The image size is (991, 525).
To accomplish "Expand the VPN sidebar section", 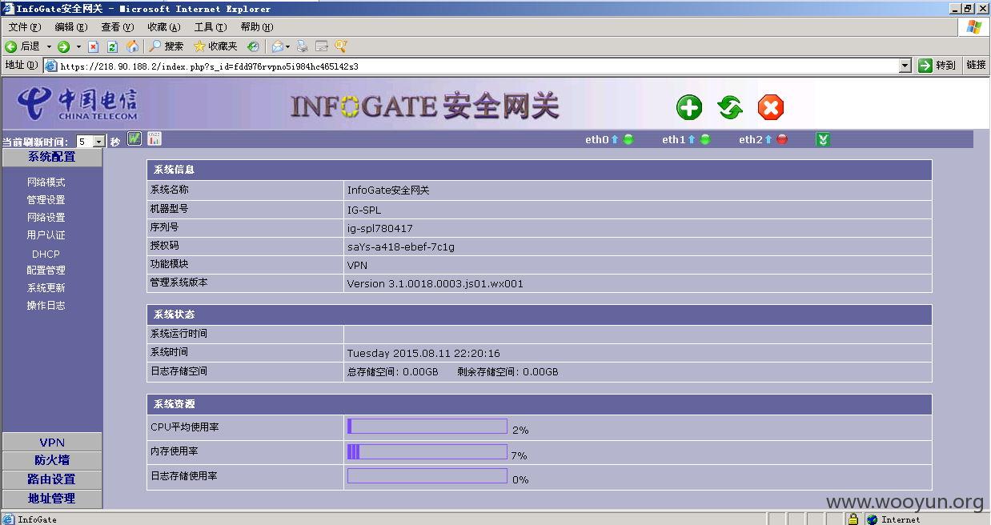I will [52, 442].
